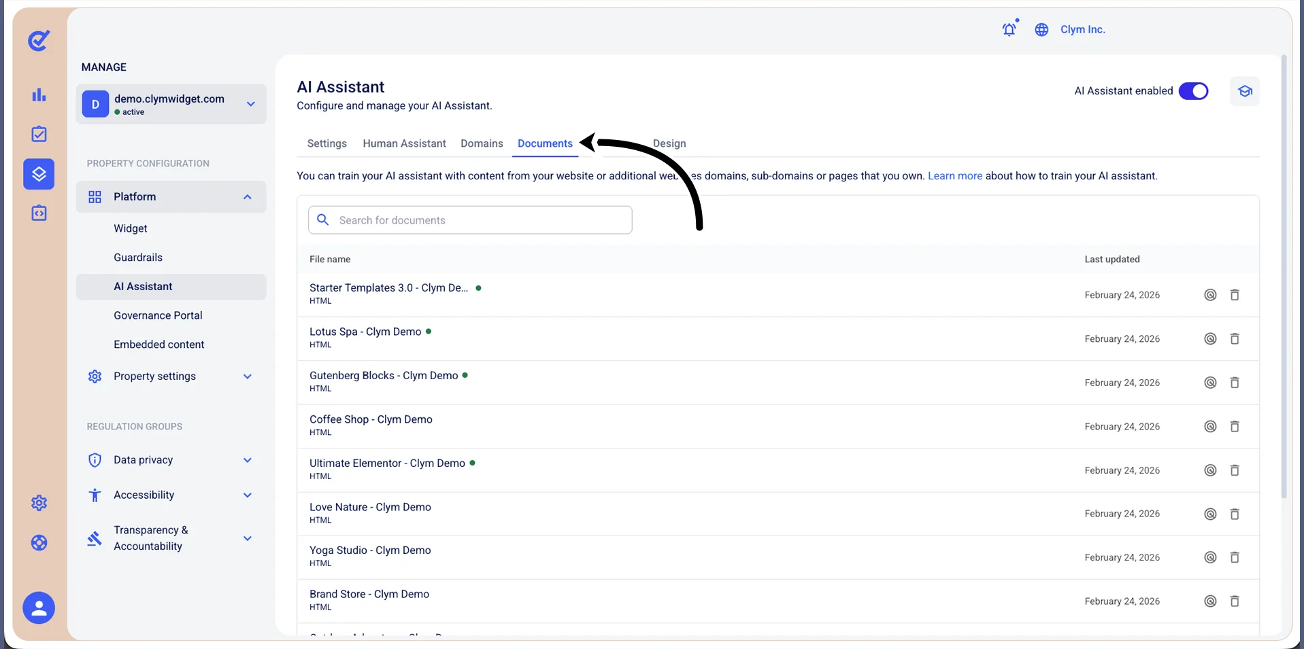Go to Governance Portal page
The height and width of the screenshot is (649, 1304).
tap(158, 315)
